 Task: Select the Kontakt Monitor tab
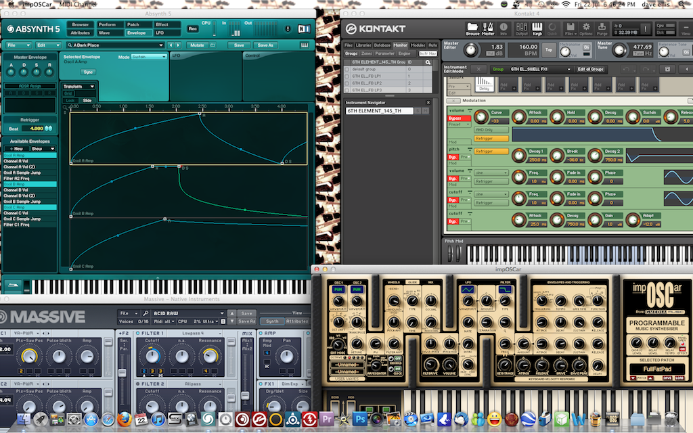point(400,45)
